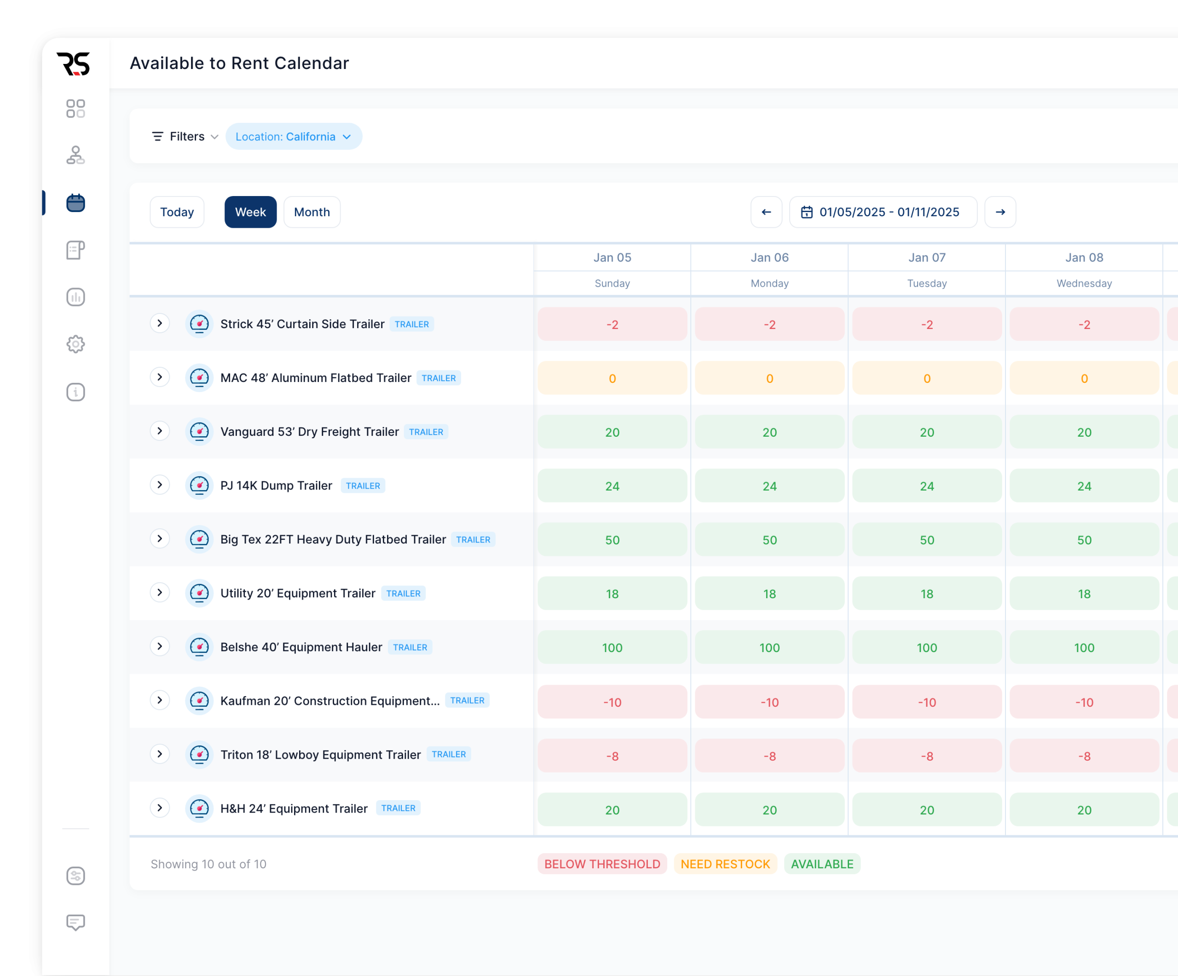Select the calendar icon in the sidebar
The image size is (1178, 976).
[x=75, y=202]
